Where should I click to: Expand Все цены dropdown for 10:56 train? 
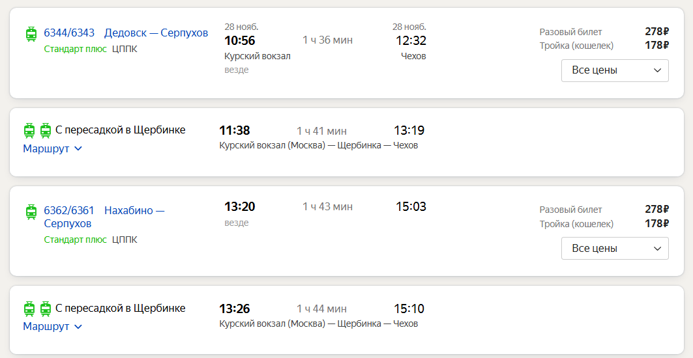click(615, 70)
